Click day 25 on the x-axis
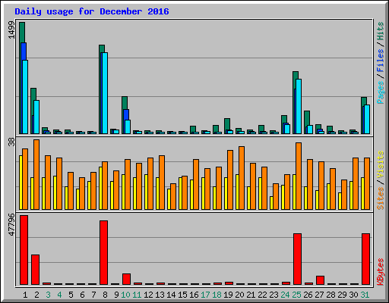Image resolution: width=389 pixels, height=303 pixels. (x=296, y=295)
